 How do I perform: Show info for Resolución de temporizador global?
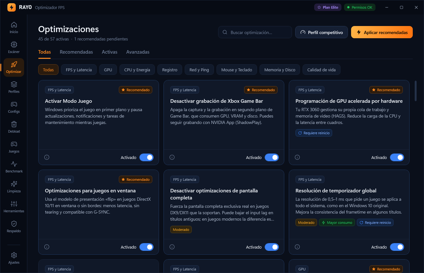tap(297, 247)
